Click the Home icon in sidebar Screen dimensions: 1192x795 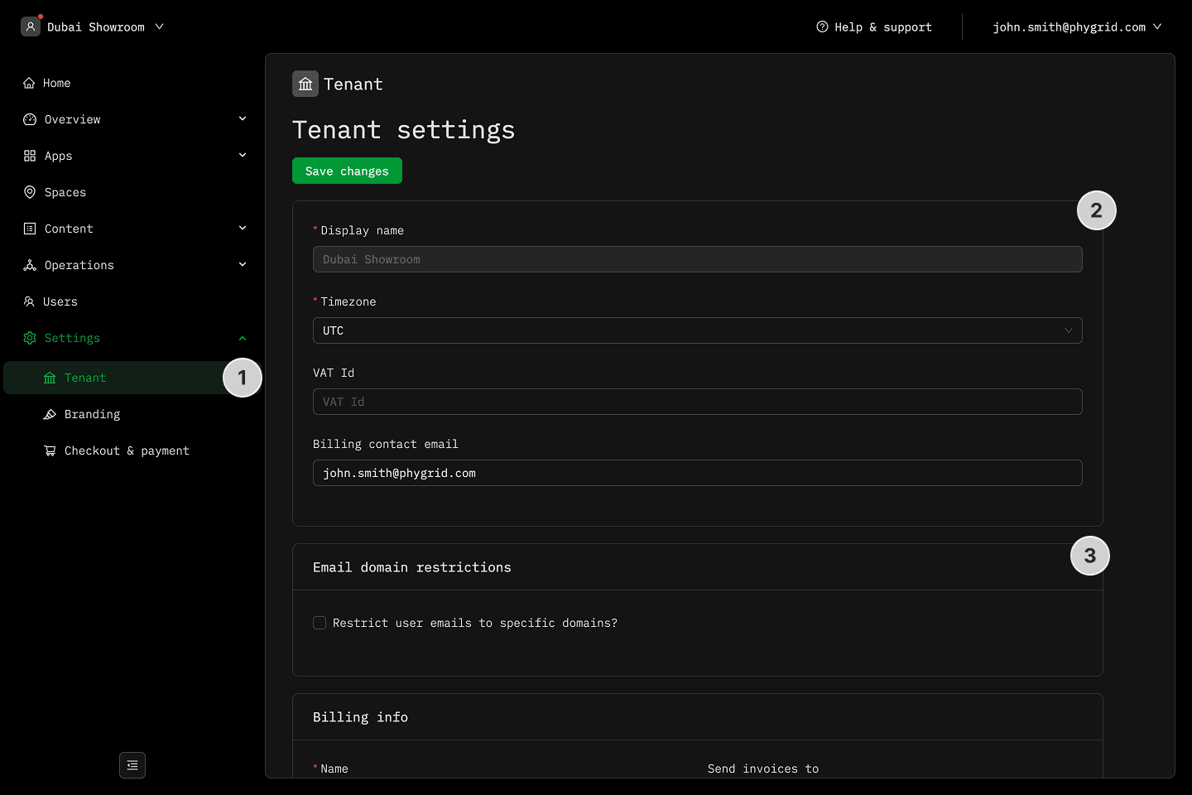29,83
